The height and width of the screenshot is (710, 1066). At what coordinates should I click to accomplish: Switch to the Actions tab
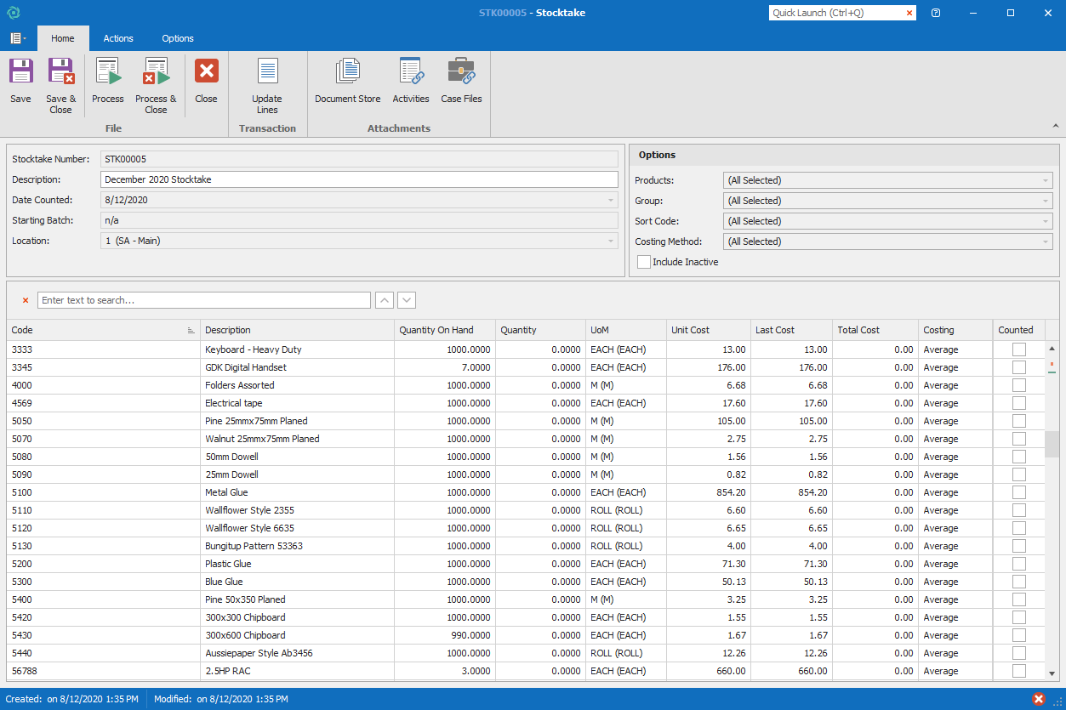(x=118, y=38)
